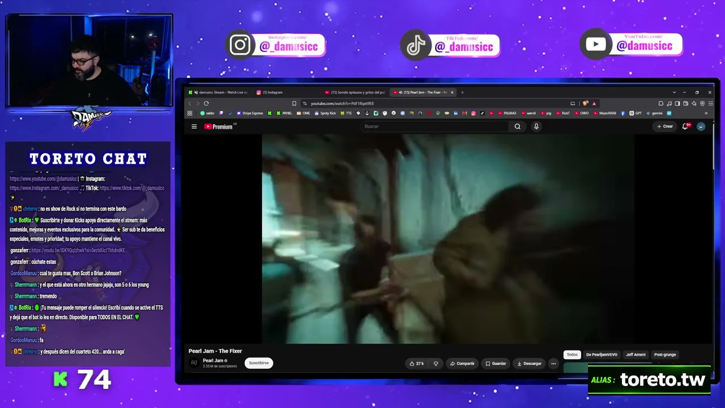This screenshot has height=408, width=725.
Task: Open the Brave wallet icon
Action: pos(686,103)
